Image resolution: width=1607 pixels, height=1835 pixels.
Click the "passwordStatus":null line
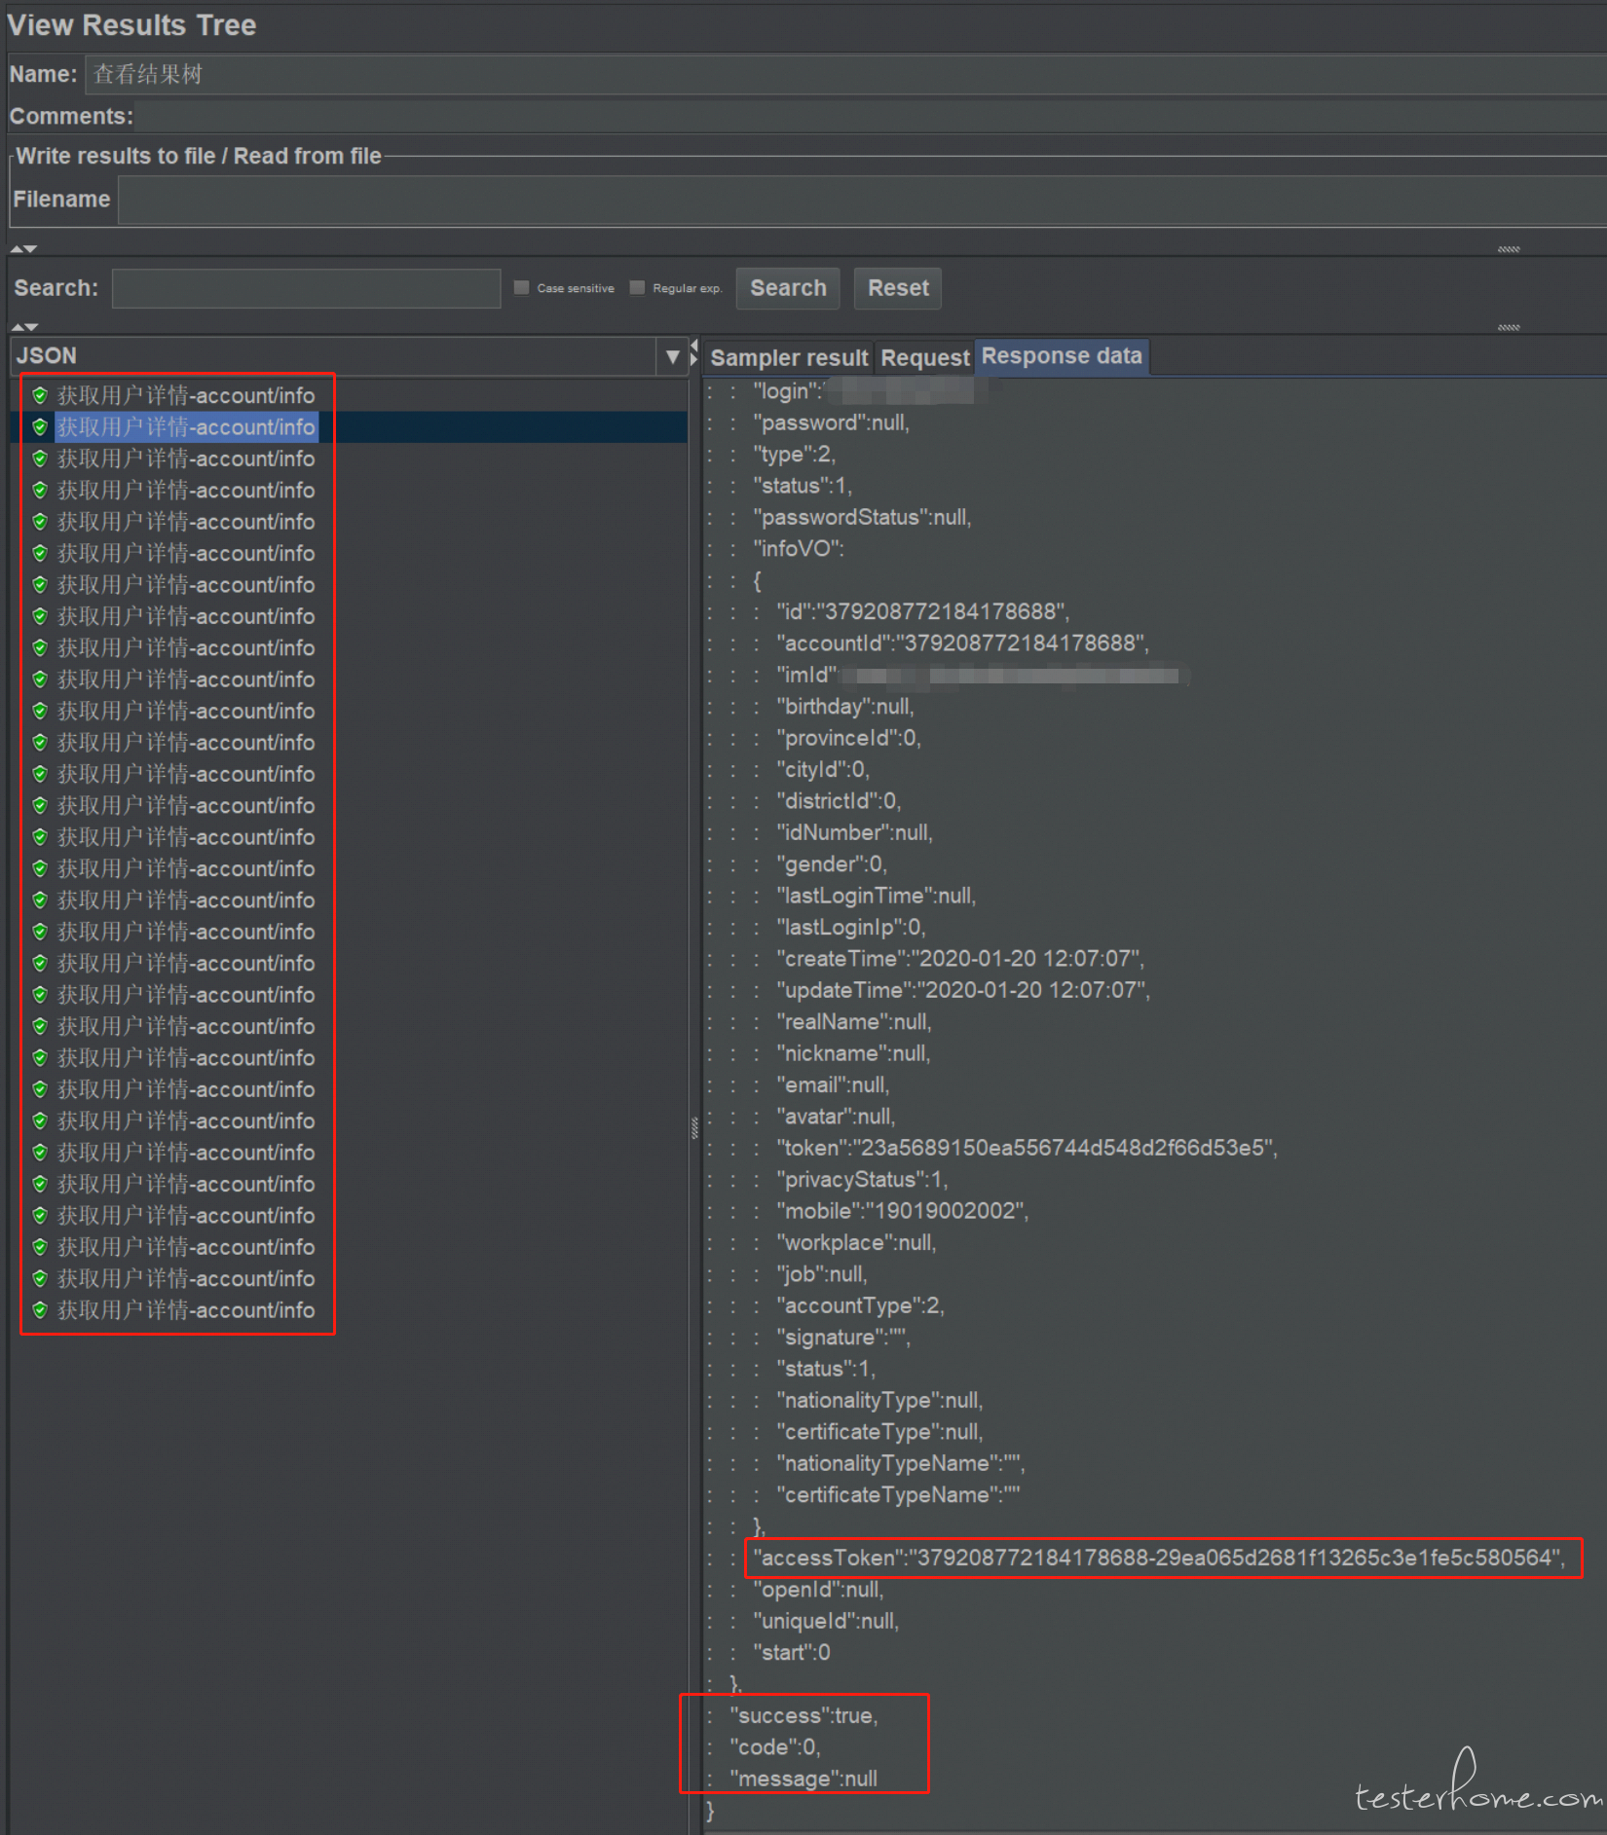tap(862, 517)
